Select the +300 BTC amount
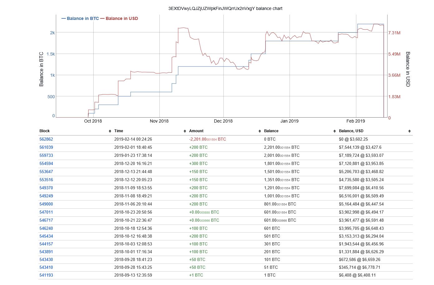434x285 pixels. click(x=198, y=163)
